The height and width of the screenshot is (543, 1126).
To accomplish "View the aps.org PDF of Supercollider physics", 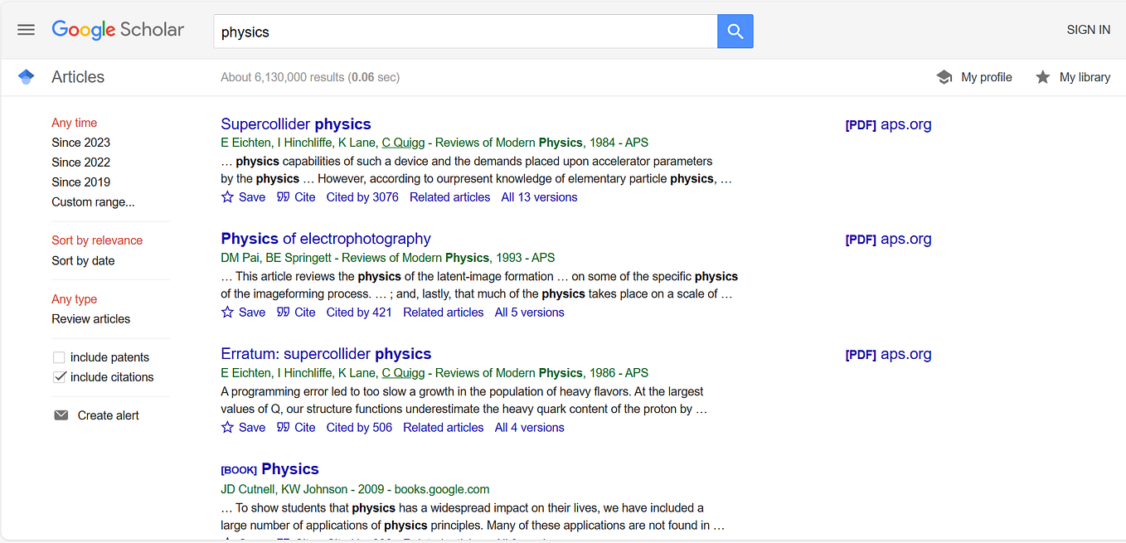I will (x=888, y=124).
